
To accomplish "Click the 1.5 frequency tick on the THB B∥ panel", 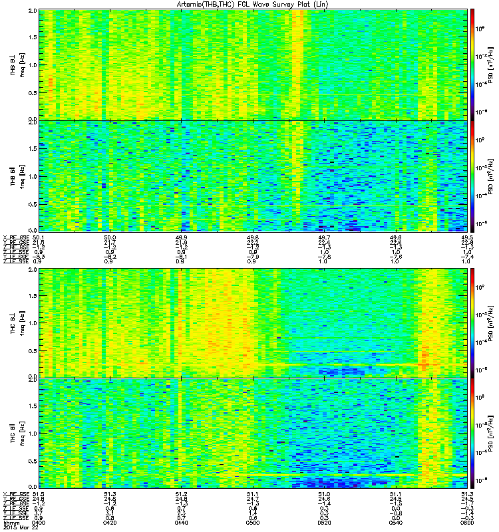I will pyautogui.click(x=33, y=148).
